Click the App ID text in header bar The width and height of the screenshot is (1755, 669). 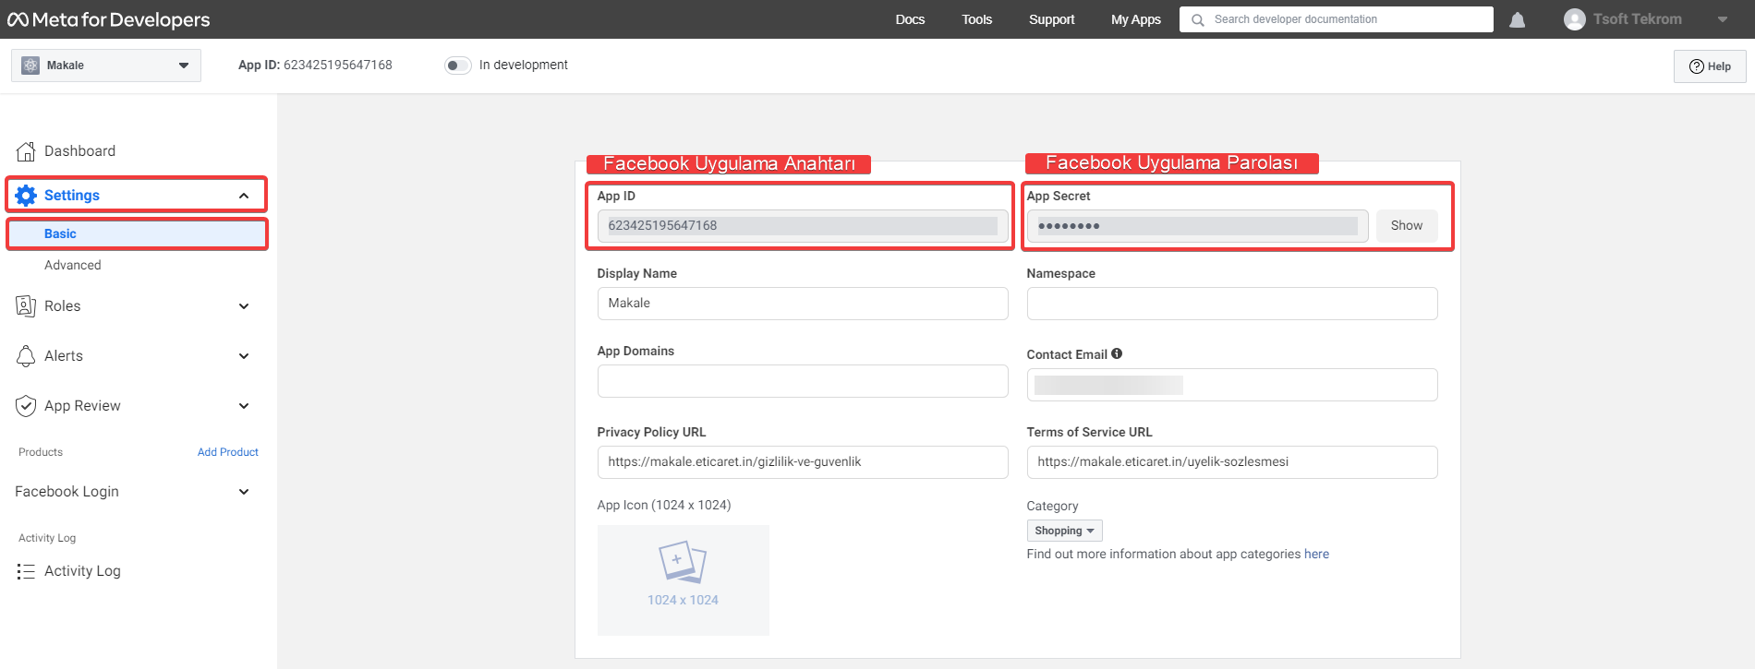pos(315,66)
